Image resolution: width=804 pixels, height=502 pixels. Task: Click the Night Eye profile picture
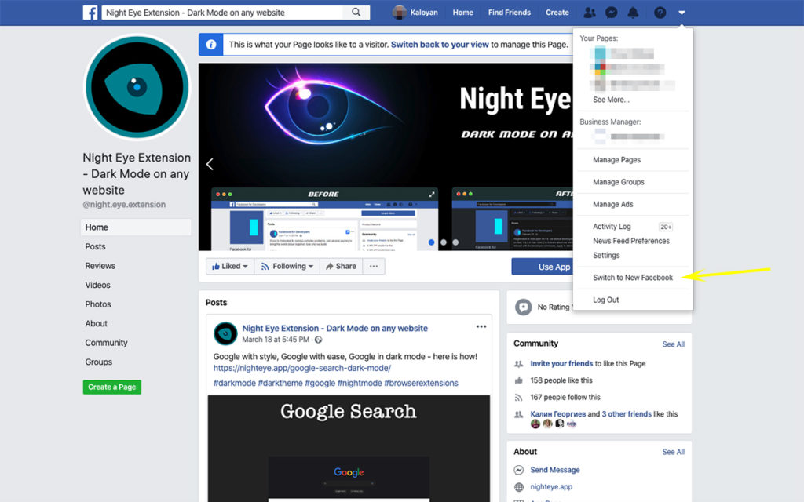pos(137,87)
